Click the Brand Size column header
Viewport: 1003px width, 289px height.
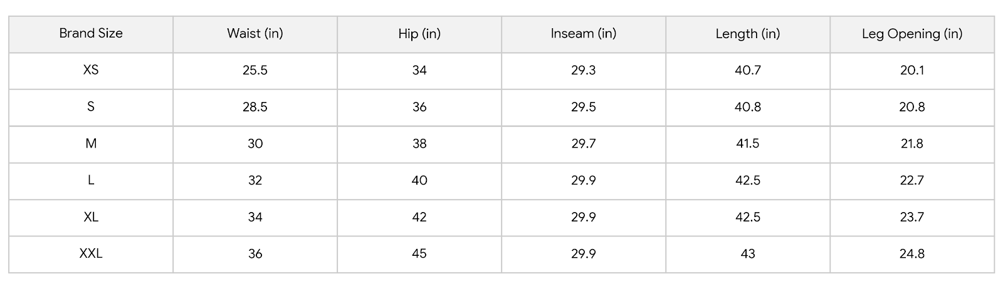pyautogui.click(x=91, y=34)
